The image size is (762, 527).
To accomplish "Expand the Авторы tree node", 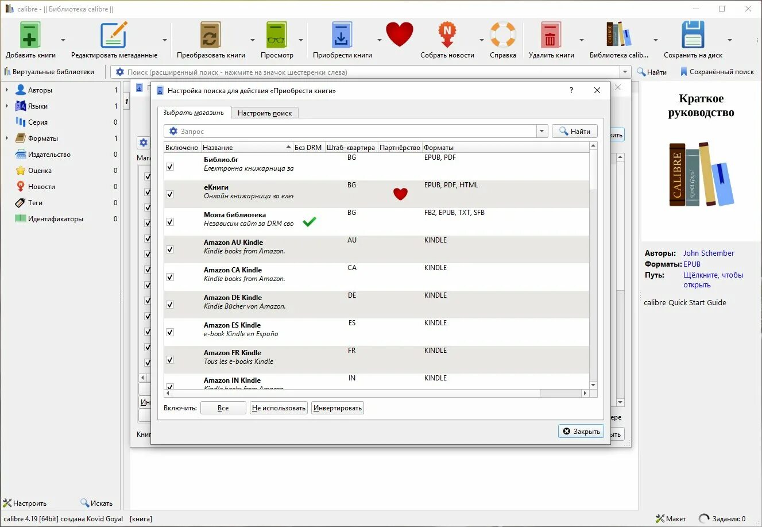I will tap(7, 90).
